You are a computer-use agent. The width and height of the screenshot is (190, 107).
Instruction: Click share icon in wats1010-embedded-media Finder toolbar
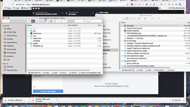pyautogui.click(x=58, y=21)
